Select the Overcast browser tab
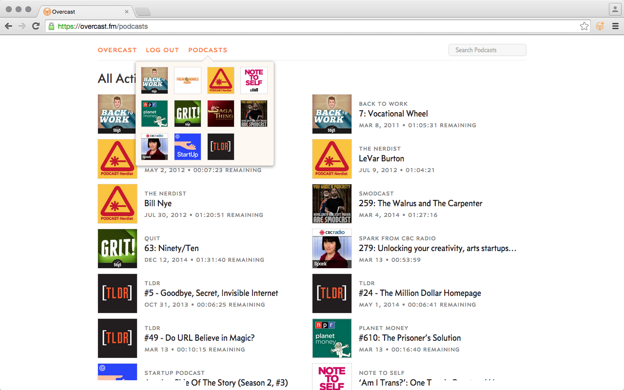The height and width of the screenshot is (390, 624). tap(85, 11)
